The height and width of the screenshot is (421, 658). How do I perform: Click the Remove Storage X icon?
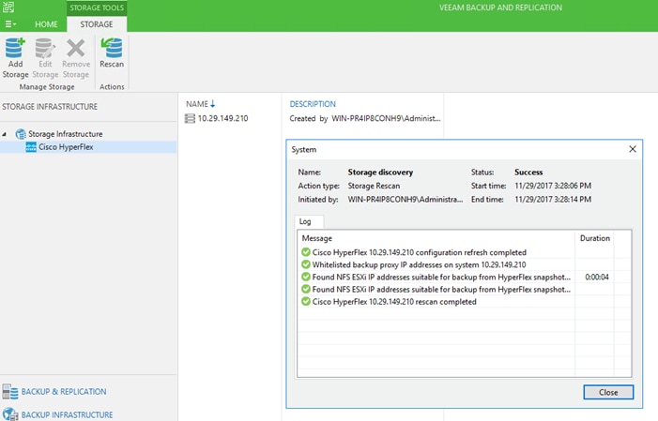76,48
